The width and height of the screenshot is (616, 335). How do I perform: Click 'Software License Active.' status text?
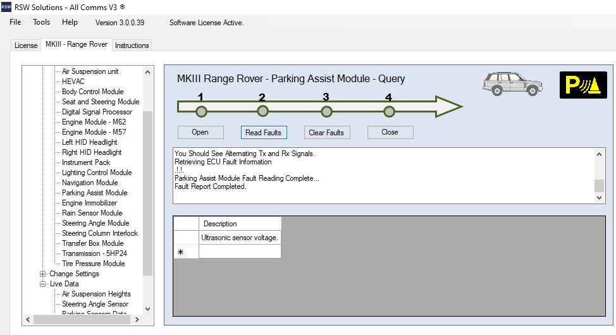click(x=207, y=23)
